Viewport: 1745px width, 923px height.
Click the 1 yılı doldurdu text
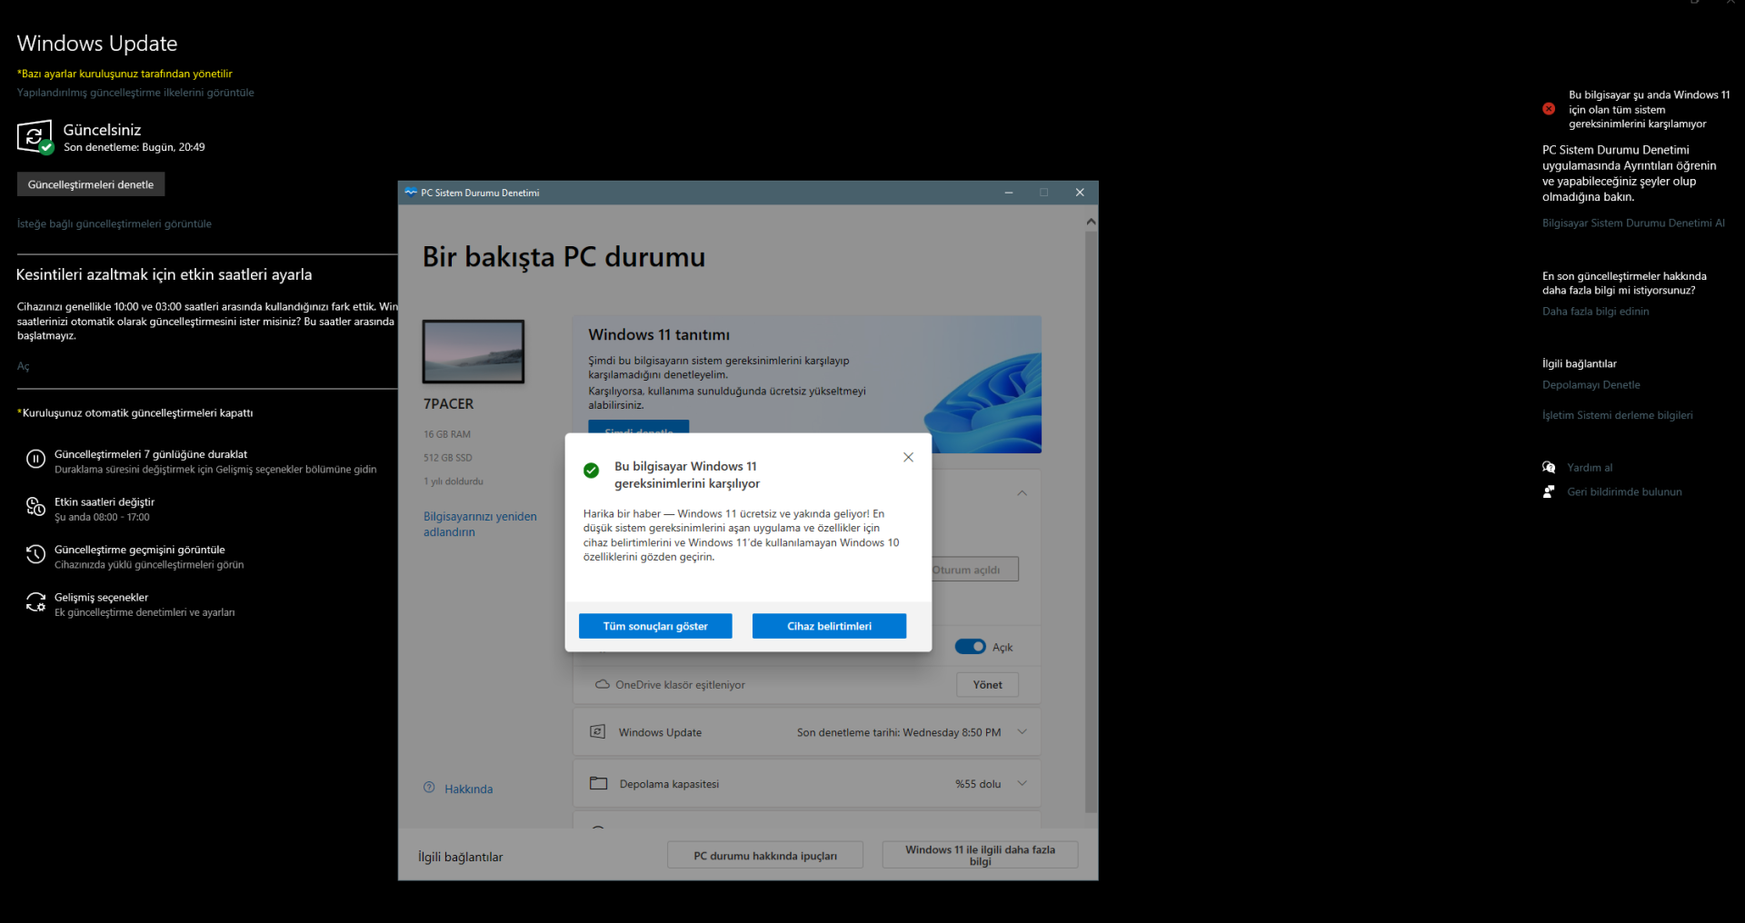[x=454, y=481]
